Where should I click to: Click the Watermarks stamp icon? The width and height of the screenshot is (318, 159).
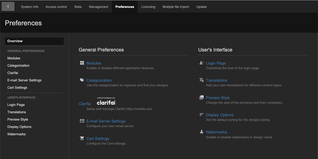pos(201,132)
